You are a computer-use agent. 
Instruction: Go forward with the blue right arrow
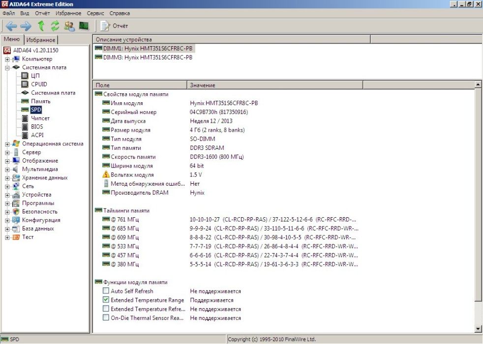(x=26, y=26)
